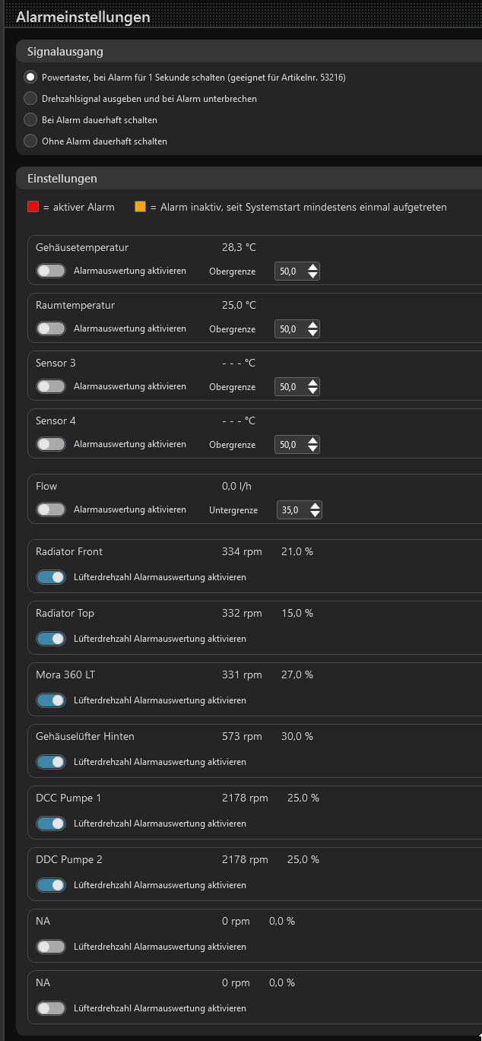
Task: Disable the Radiator Front fan alarm toggle
Action: 50,577
